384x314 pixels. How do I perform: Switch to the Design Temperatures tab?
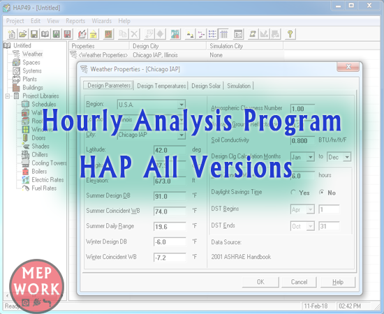tap(161, 86)
